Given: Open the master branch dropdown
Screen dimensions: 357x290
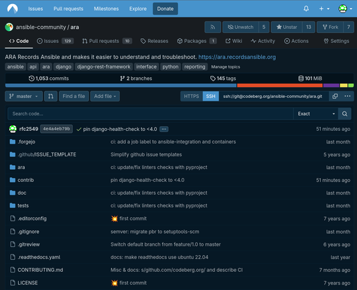Looking at the screenshot, I should click(23, 96).
